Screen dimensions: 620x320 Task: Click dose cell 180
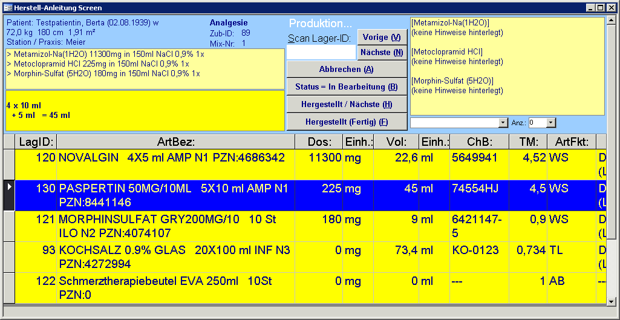coord(319,226)
